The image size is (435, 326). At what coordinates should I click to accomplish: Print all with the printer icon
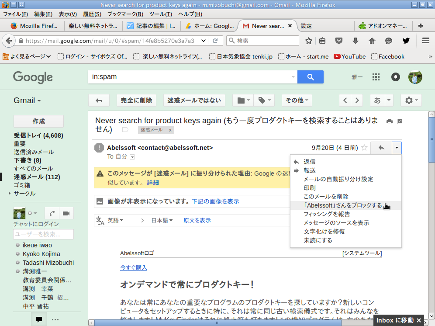pyautogui.click(x=390, y=121)
